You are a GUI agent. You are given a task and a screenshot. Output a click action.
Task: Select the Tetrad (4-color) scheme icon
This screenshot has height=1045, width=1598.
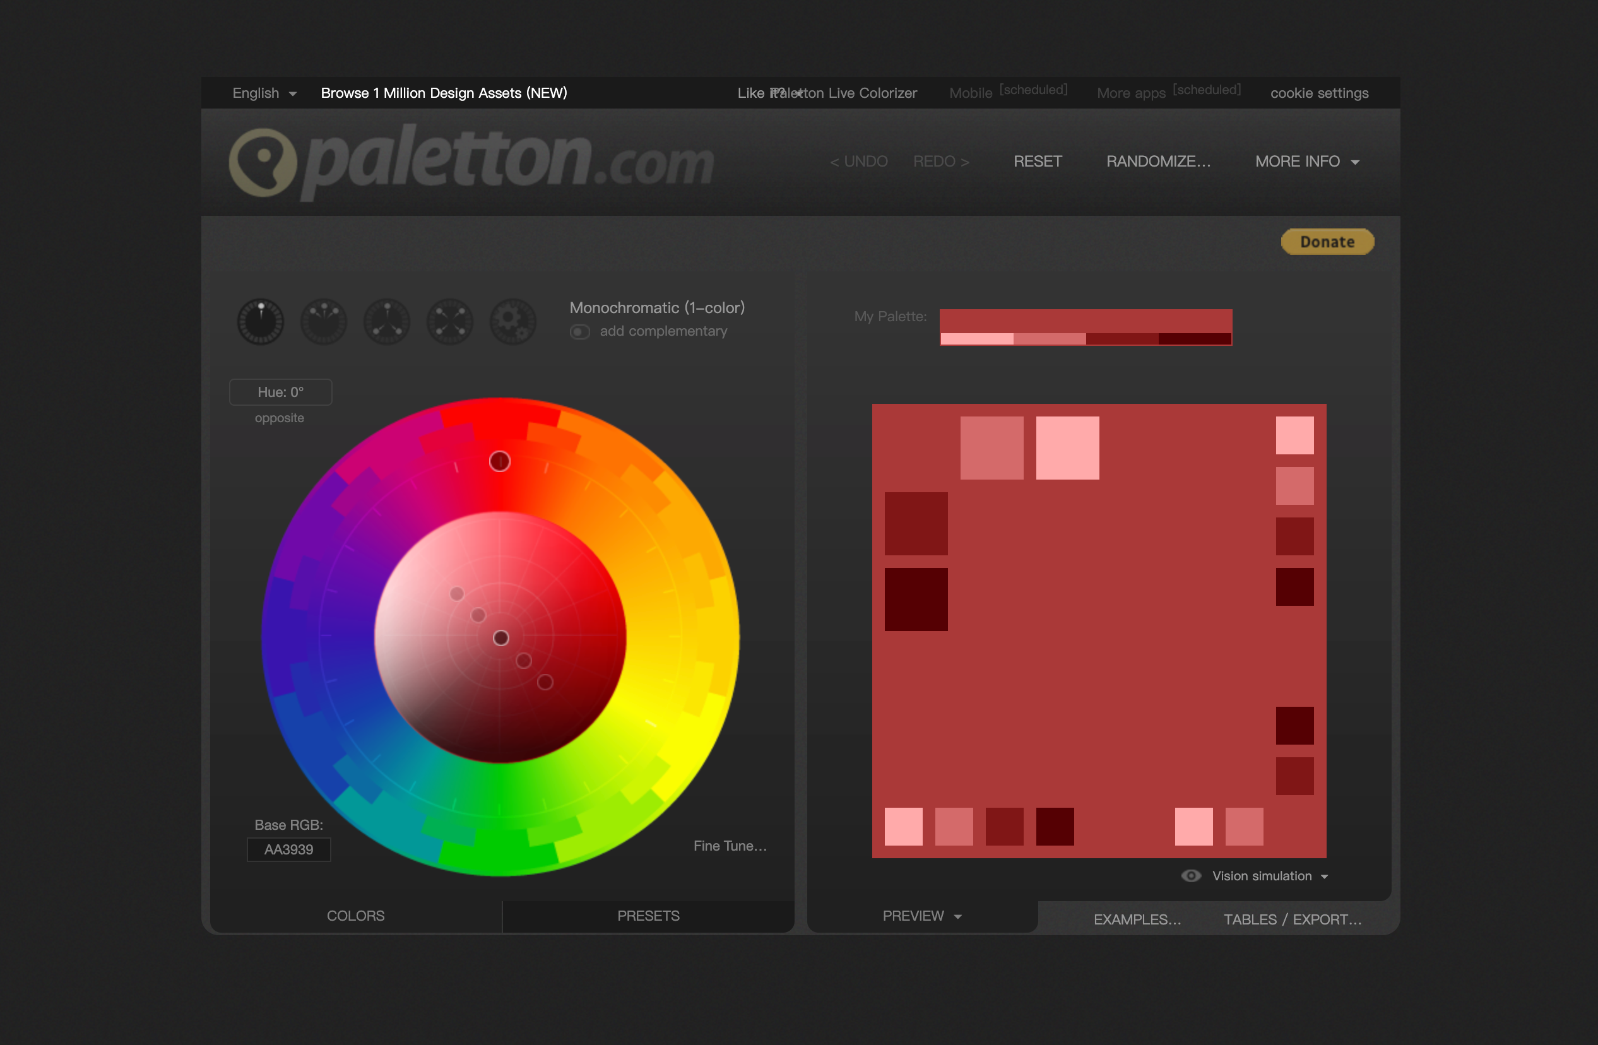click(x=450, y=321)
